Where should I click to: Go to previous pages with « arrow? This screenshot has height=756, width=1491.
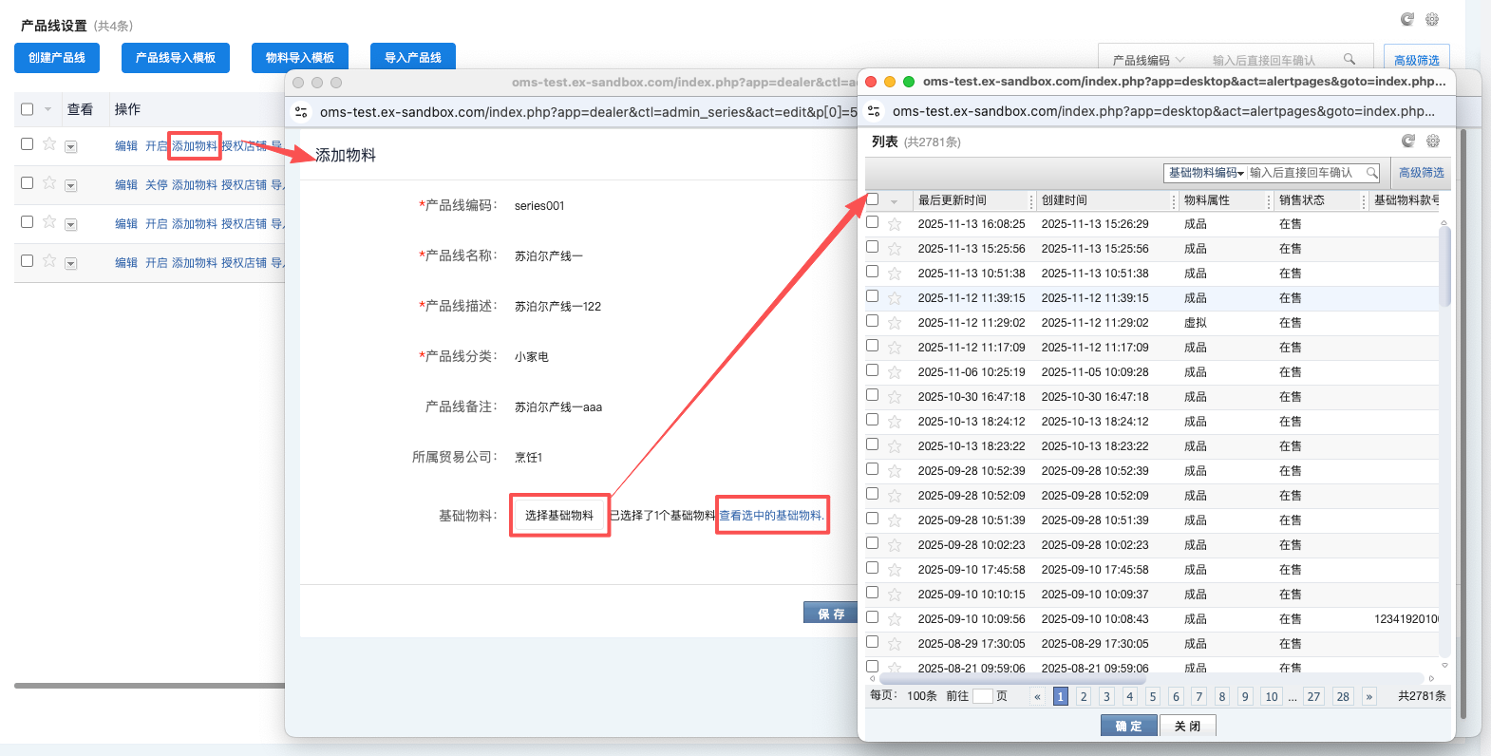(x=1037, y=696)
